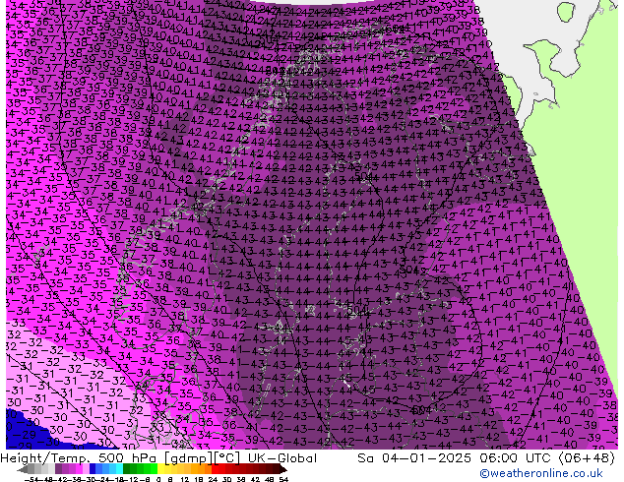Open the weatheronline.co.uk copyright link
The height and width of the screenshot is (482, 624).
coord(541,473)
